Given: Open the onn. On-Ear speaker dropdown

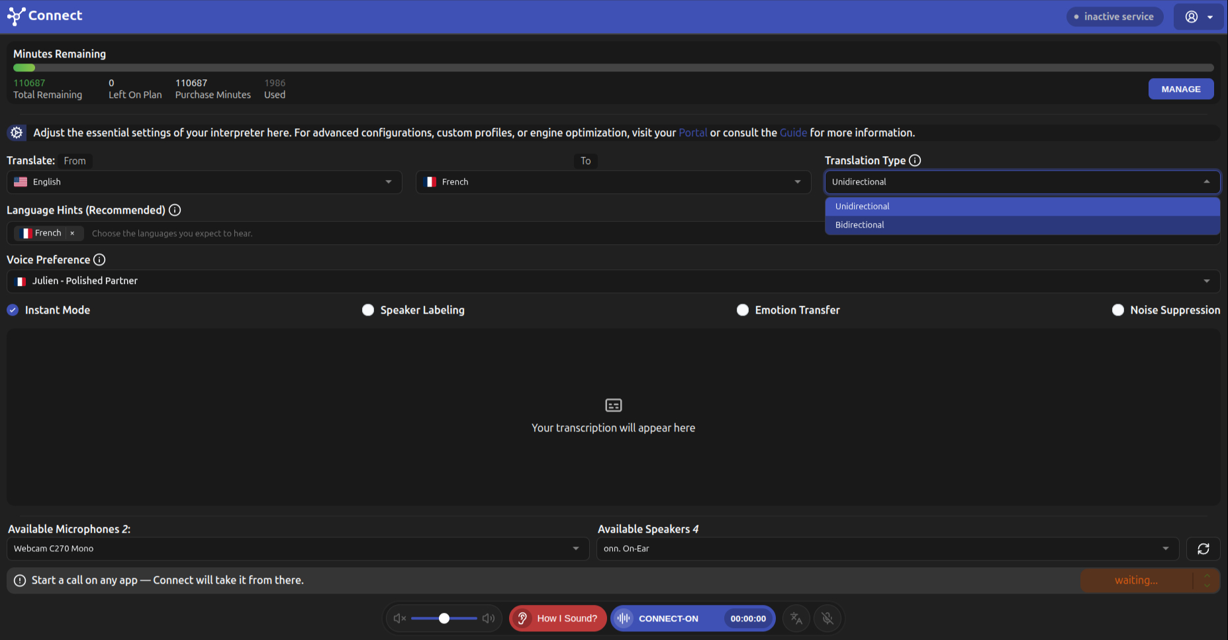Looking at the screenshot, I should point(888,549).
